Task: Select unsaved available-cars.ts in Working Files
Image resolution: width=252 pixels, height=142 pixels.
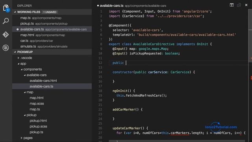Action: (52, 29)
